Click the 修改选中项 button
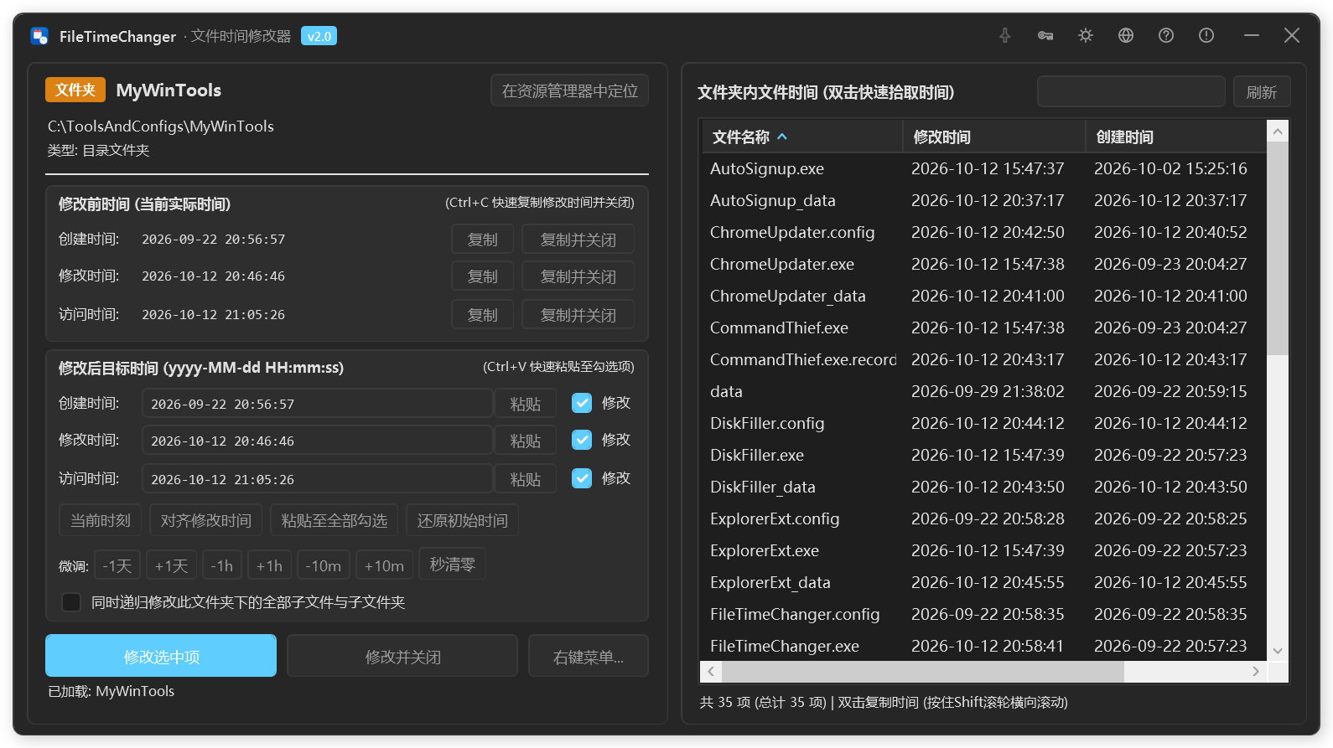The image size is (1333, 748). pyautogui.click(x=161, y=656)
